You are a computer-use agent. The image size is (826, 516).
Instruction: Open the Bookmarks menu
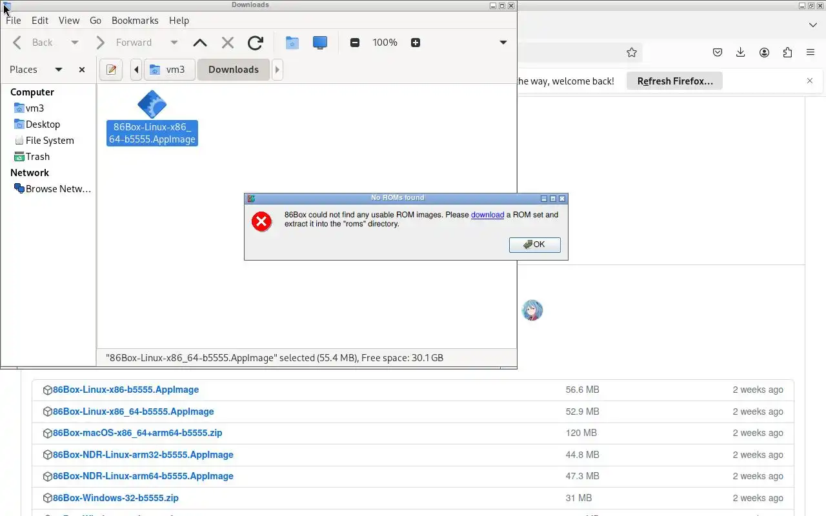(135, 21)
